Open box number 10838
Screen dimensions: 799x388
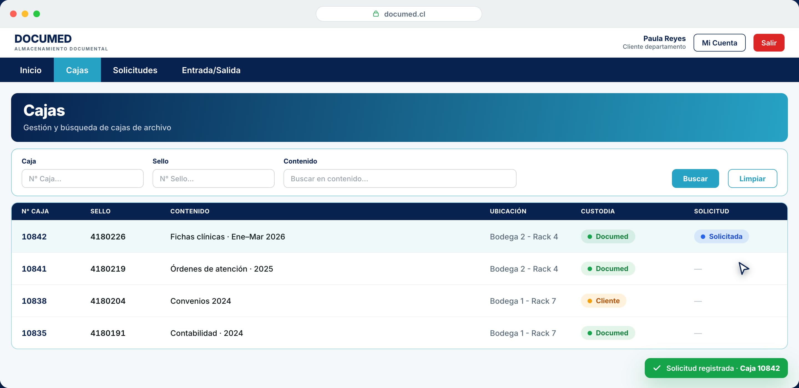(34, 301)
